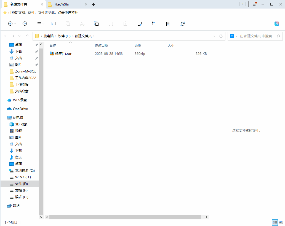The image size is (285, 226).
Task: Expand the view mode dropdown arrow
Action: click(x=43, y=24)
